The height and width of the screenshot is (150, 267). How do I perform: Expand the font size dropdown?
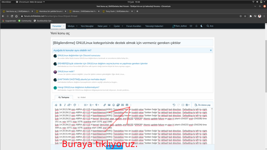pos(69,105)
